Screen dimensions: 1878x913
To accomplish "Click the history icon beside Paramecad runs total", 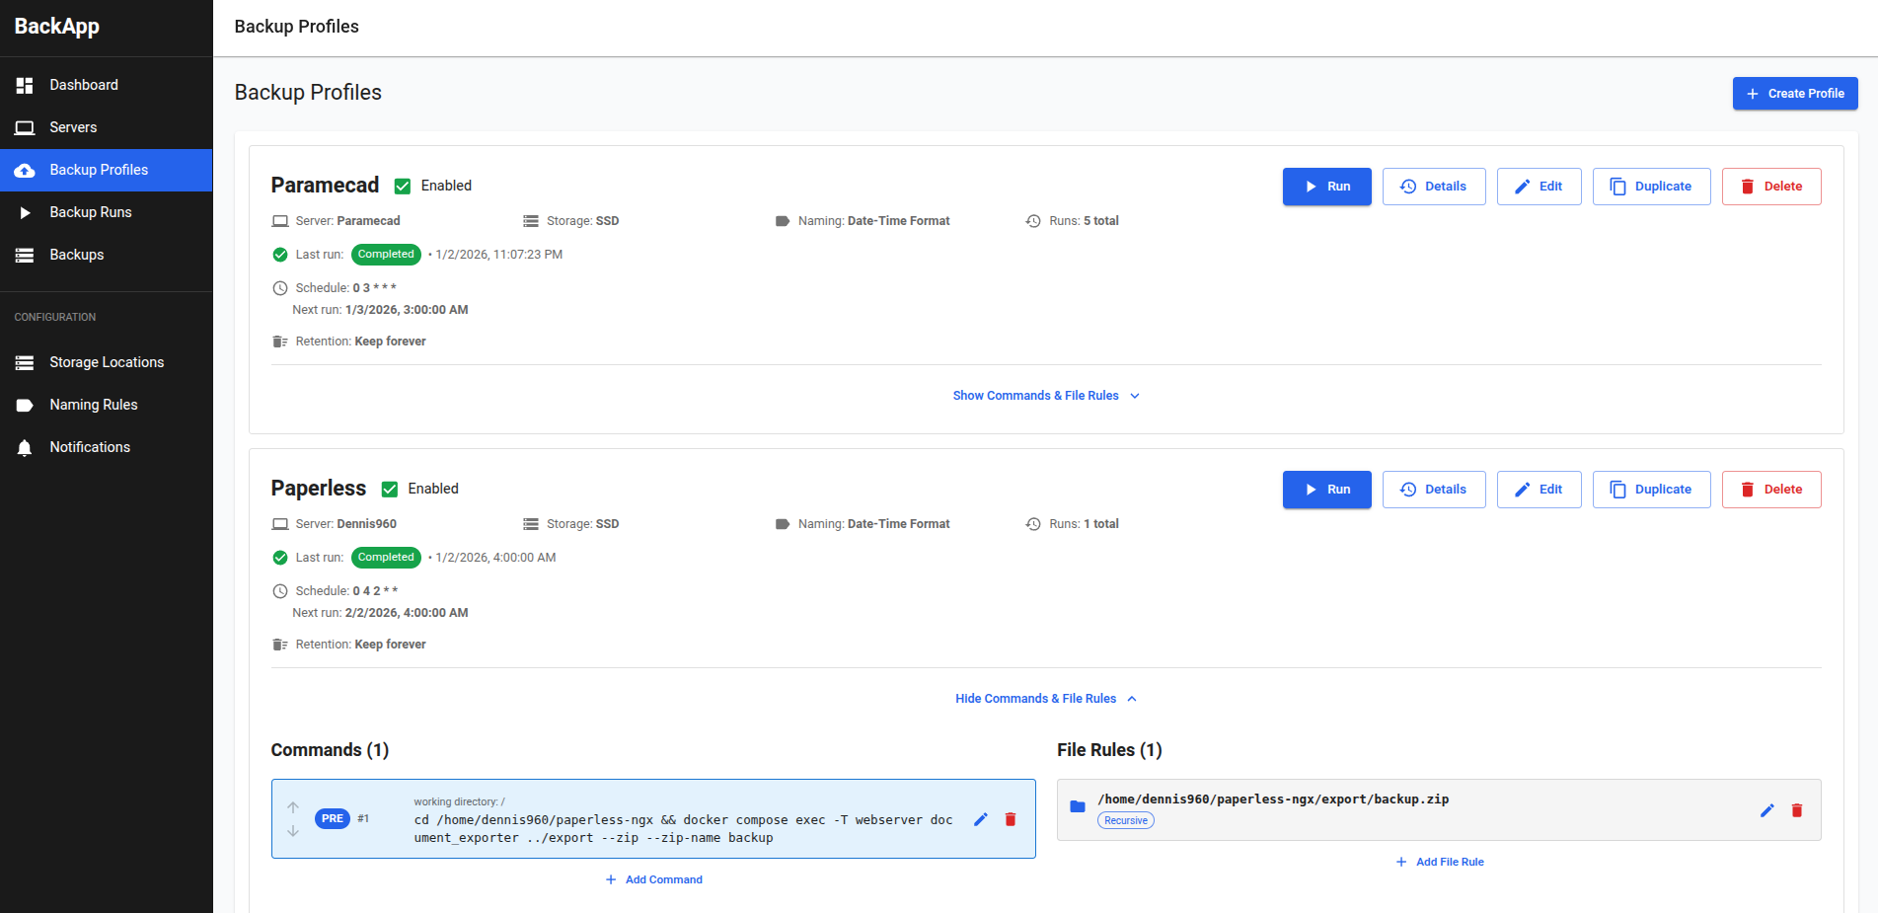I will pyautogui.click(x=1033, y=221).
